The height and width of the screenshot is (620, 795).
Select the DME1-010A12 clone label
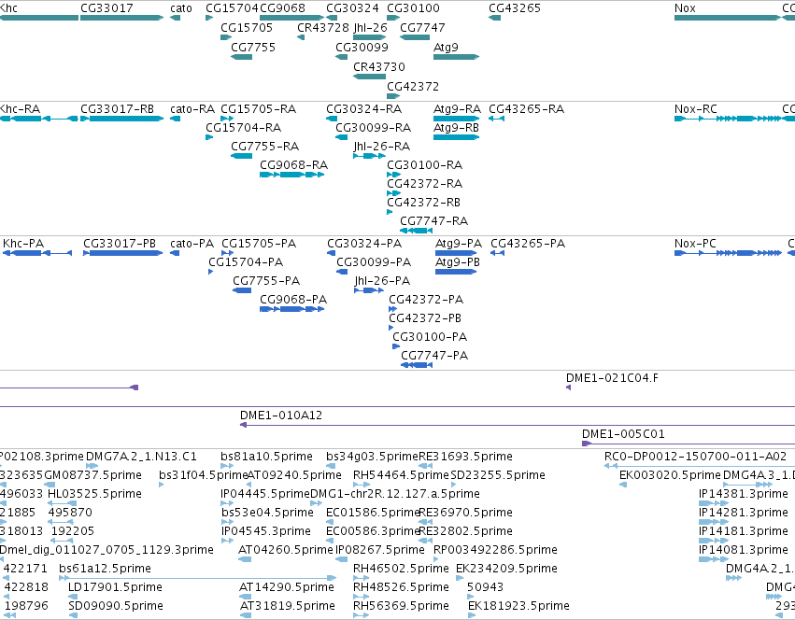(x=281, y=416)
